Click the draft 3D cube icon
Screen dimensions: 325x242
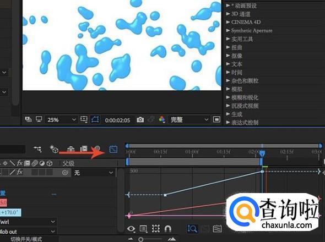coord(54,149)
